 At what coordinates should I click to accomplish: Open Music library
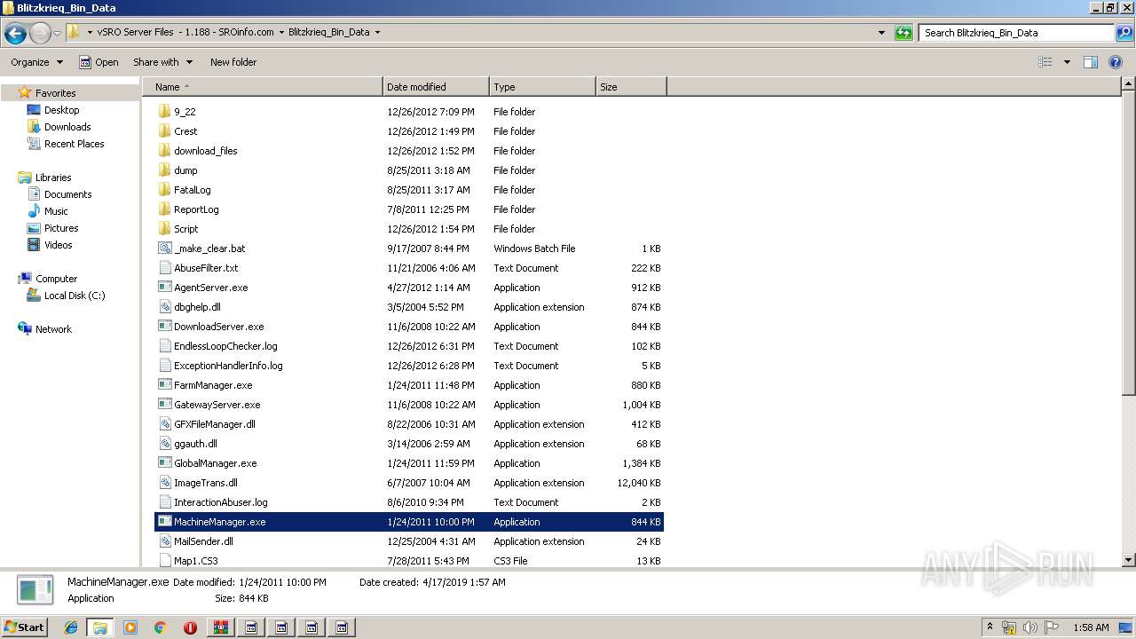coord(56,211)
